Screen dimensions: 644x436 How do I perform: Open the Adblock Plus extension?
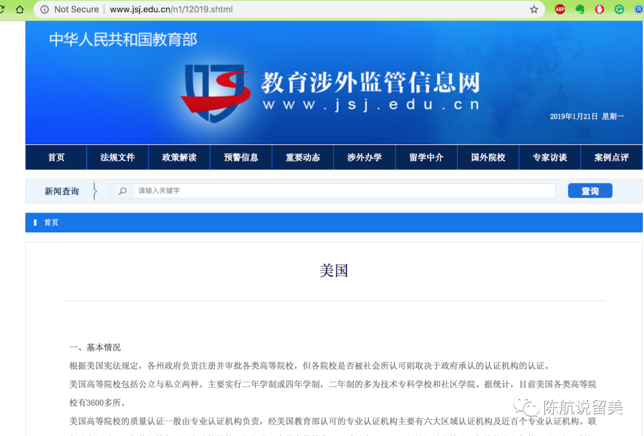pyautogui.click(x=560, y=10)
